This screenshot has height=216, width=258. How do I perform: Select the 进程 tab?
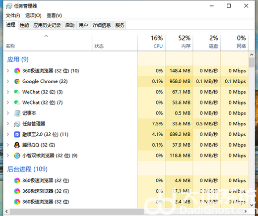click(x=10, y=25)
